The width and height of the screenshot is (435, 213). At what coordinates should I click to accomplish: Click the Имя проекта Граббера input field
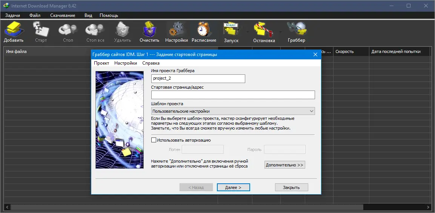pos(198,79)
